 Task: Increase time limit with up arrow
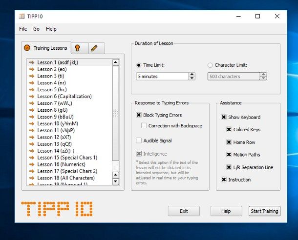pos(192,75)
